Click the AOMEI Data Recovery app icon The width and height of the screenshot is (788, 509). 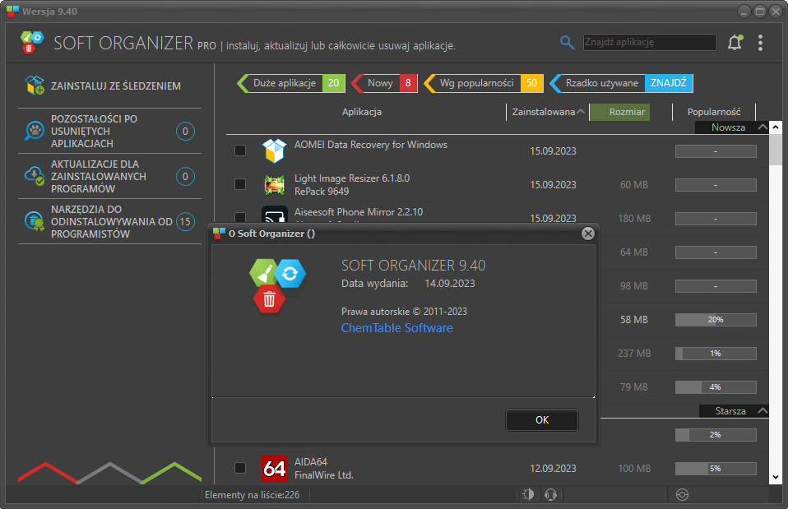275,150
